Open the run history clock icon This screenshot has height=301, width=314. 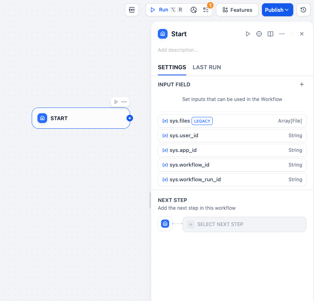pyautogui.click(x=194, y=10)
